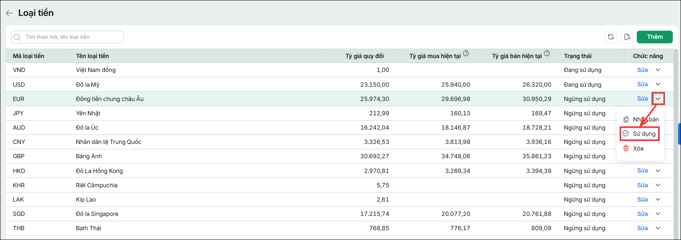
Task: Click the export file icon
Action: pos(627,37)
